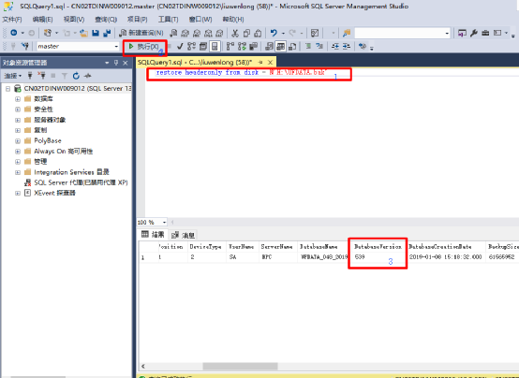Click the Undo arrow icon

pyautogui.click(x=274, y=33)
